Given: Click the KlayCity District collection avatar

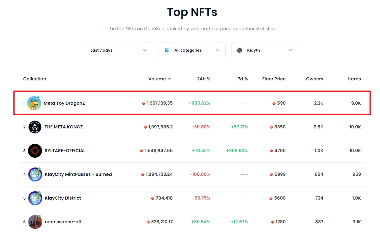Looking at the screenshot, I should pos(35,198).
